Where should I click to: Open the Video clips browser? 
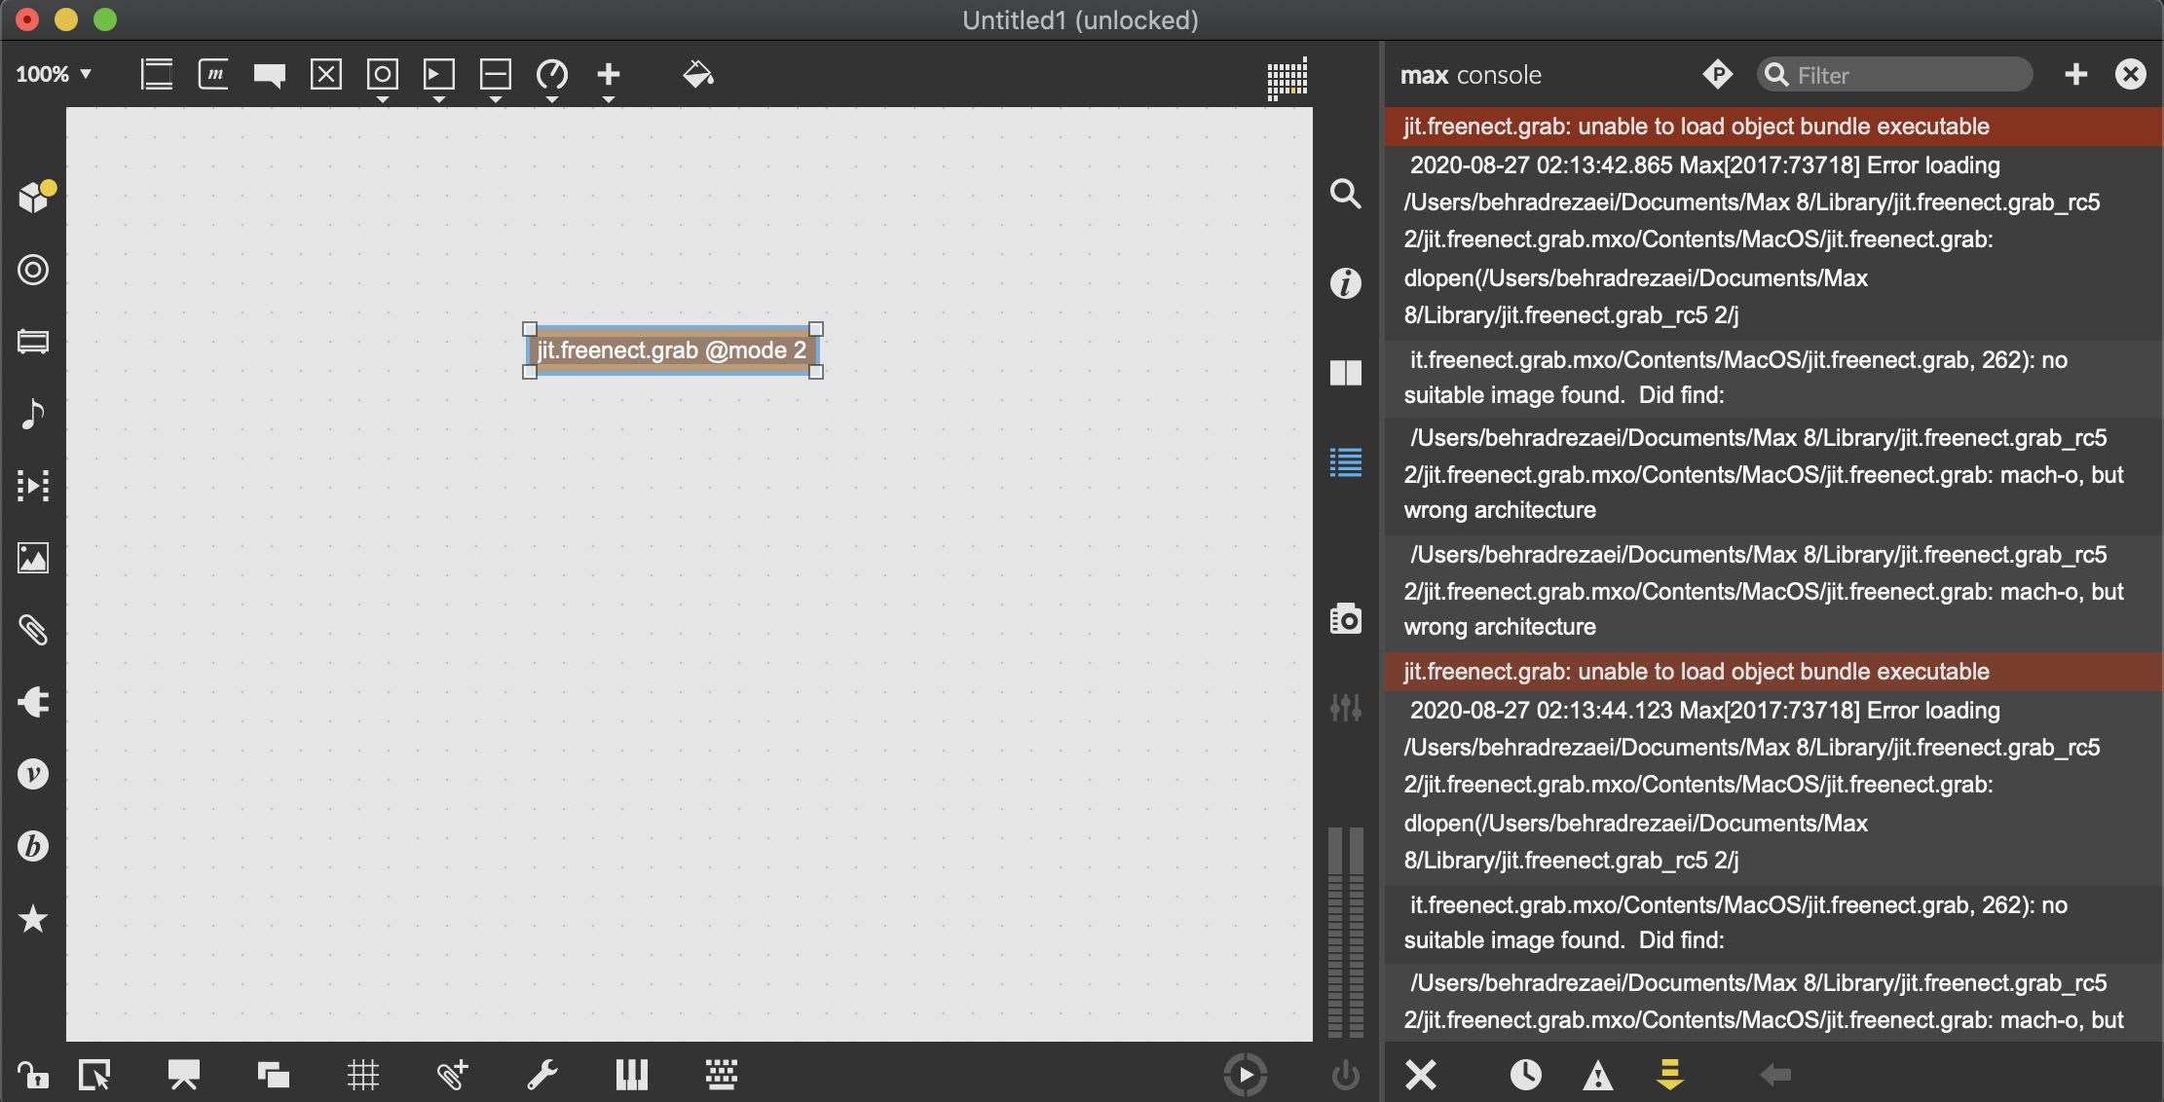(x=33, y=486)
